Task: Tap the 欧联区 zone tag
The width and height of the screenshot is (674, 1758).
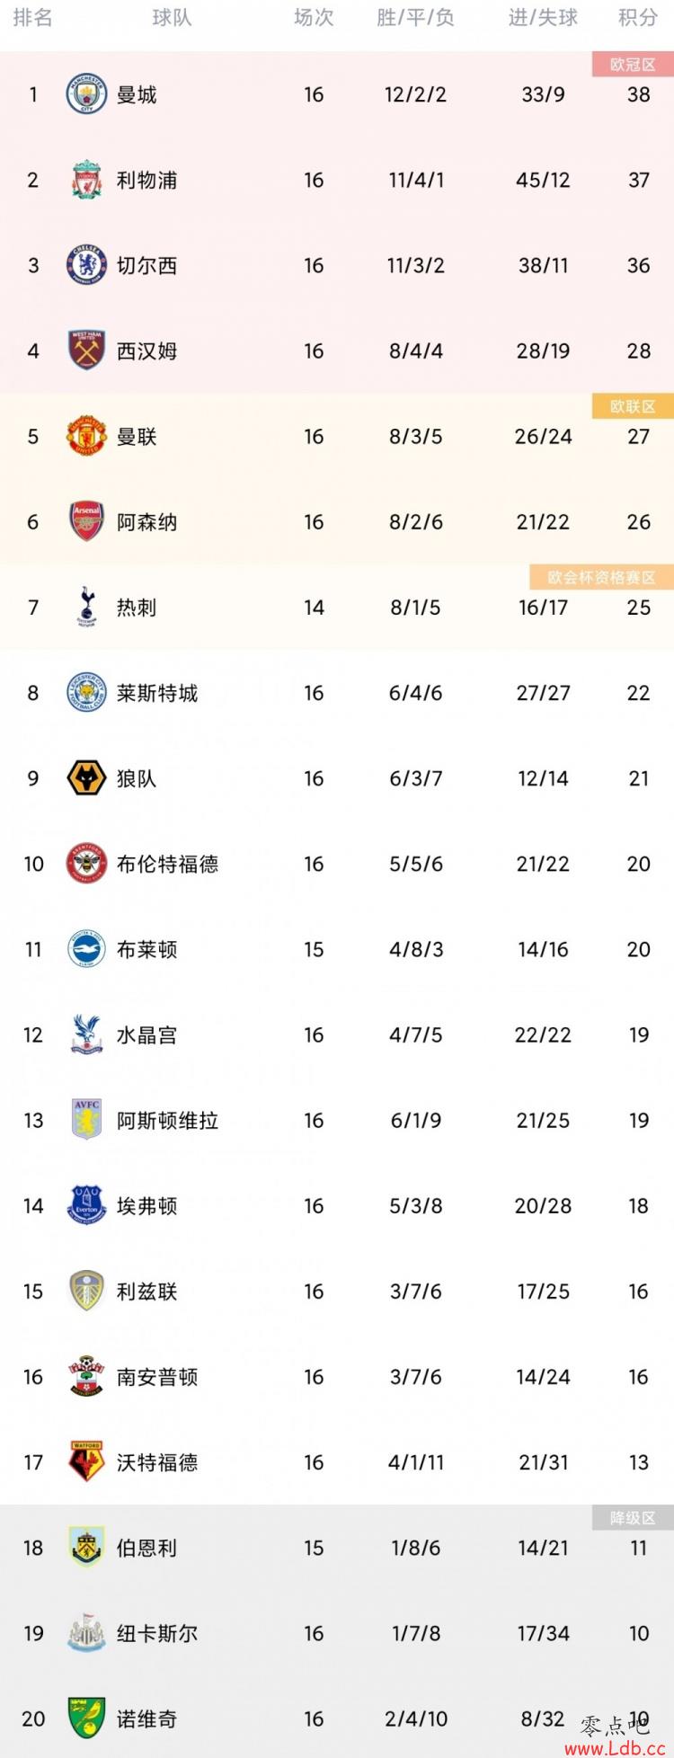Action: coord(633,407)
